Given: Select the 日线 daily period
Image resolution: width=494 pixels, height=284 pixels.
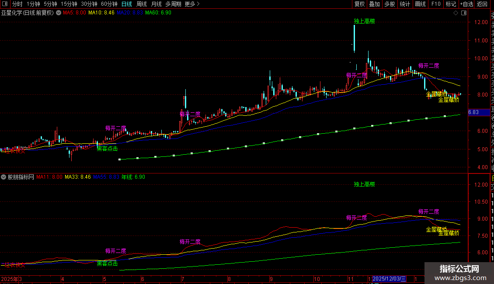Looking at the screenshot, I should [127, 4].
